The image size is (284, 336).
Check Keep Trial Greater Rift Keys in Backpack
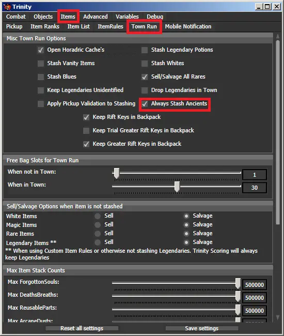86,131
